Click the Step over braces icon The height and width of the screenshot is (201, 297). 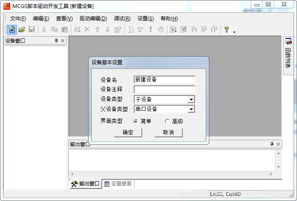(x=204, y=30)
